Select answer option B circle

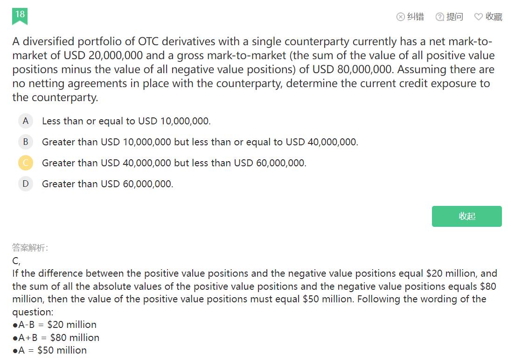coord(26,142)
